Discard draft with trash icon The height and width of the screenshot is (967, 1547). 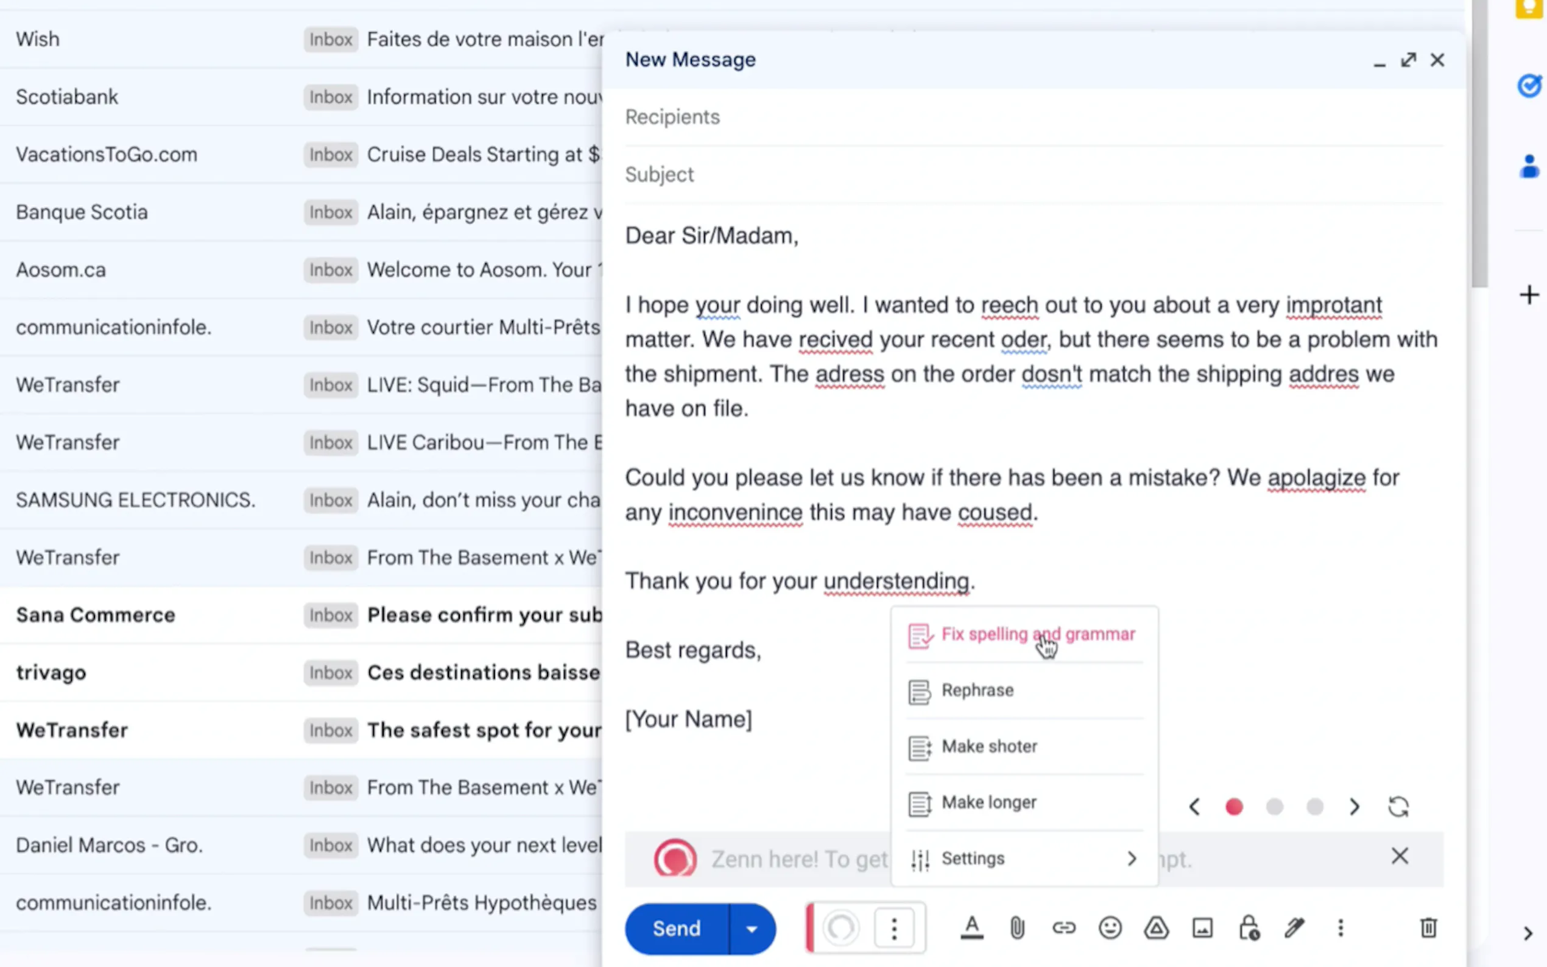point(1428,928)
